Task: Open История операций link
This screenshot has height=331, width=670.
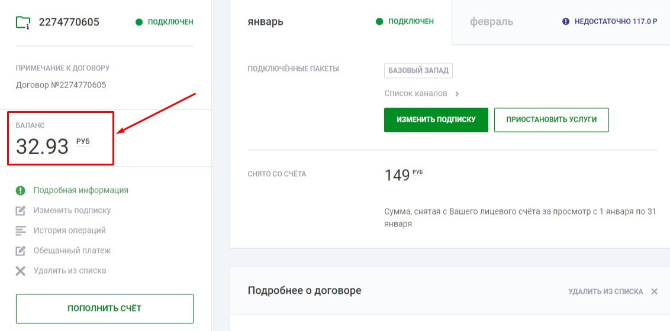Action: pyautogui.click(x=70, y=231)
